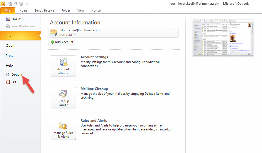Select the Info backstage section
The height and width of the screenshot is (153, 262).
click(20, 36)
